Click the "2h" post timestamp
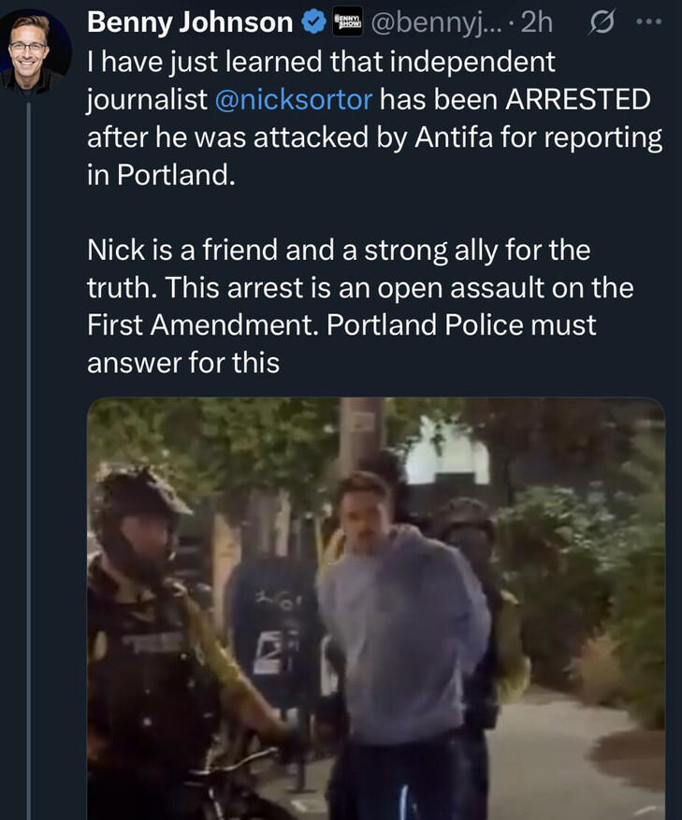 [537, 23]
